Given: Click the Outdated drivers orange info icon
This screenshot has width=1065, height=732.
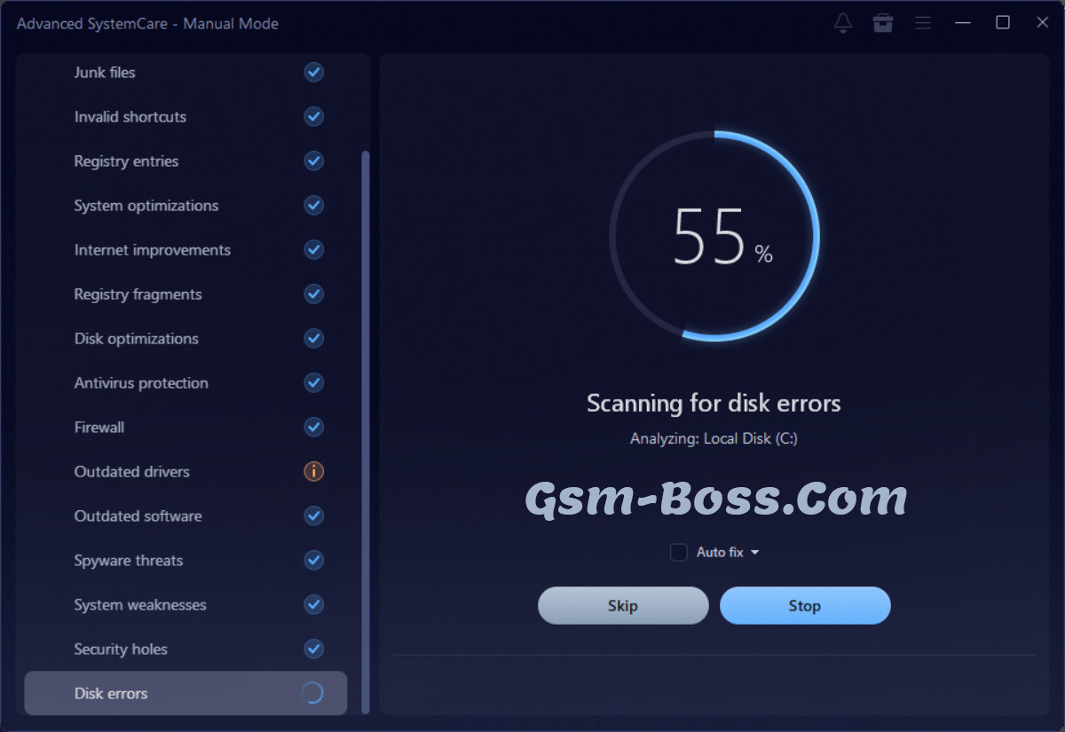Looking at the screenshot, I should (314, 471).
